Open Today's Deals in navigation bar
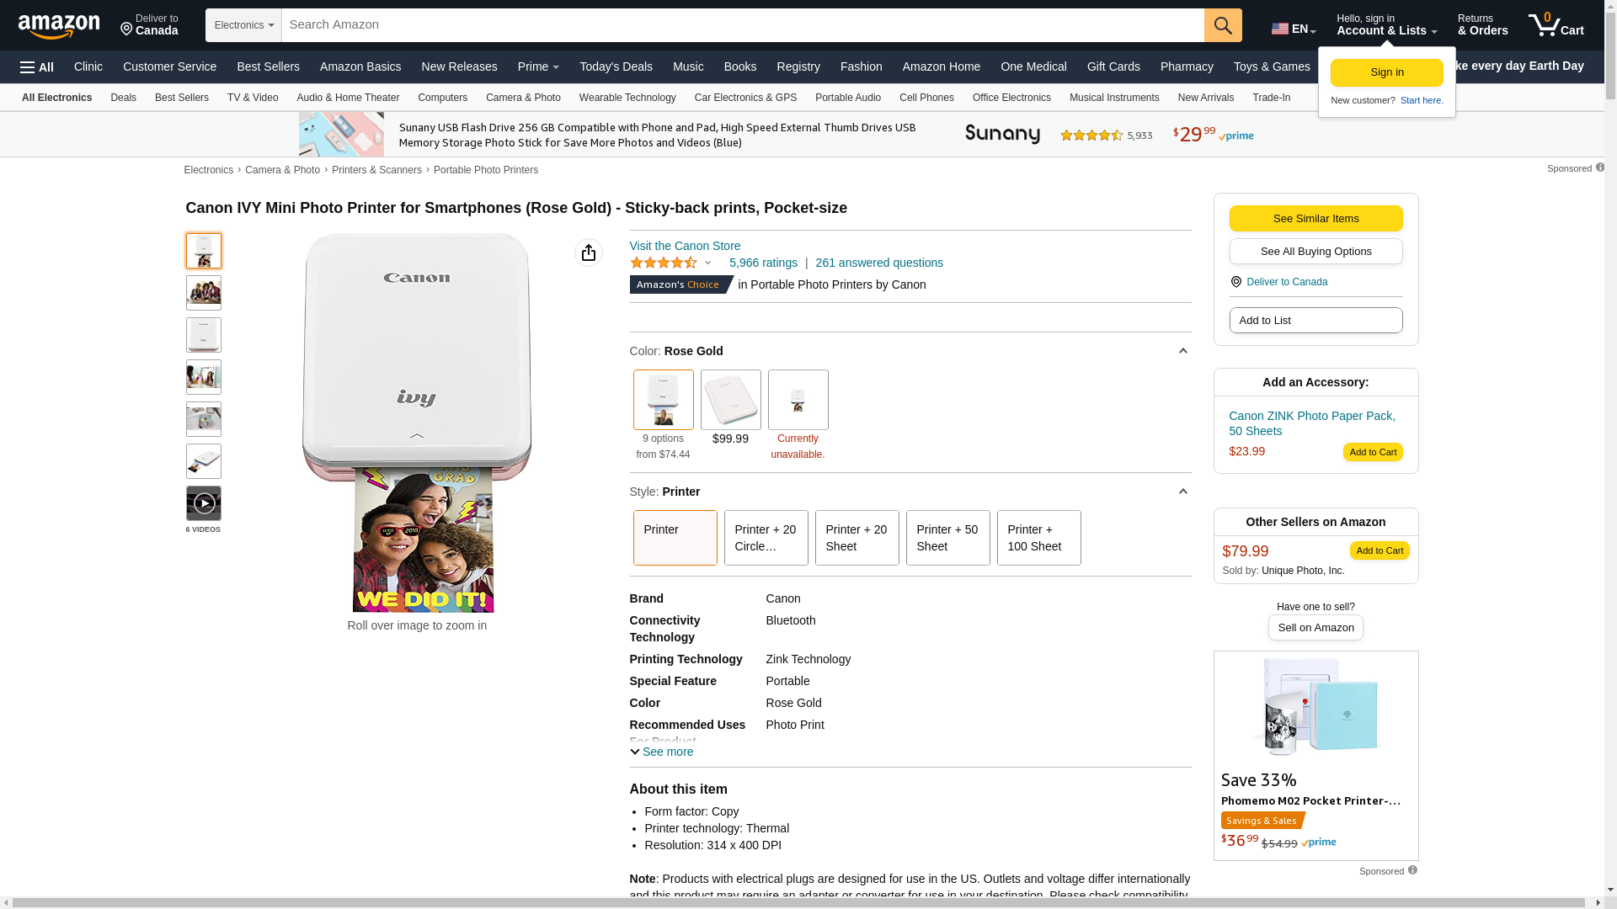The width and height of the screenshot is (1617, 909). pyautogui.click(x=616, y=66)
